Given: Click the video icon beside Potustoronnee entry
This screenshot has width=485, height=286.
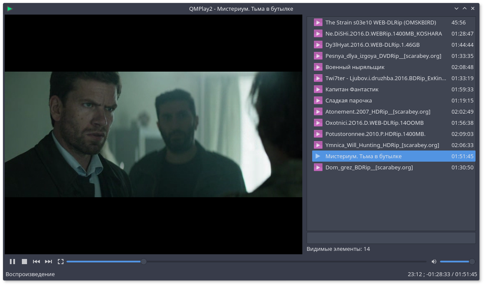Looking at the screenshot, I should pos(318,134).
